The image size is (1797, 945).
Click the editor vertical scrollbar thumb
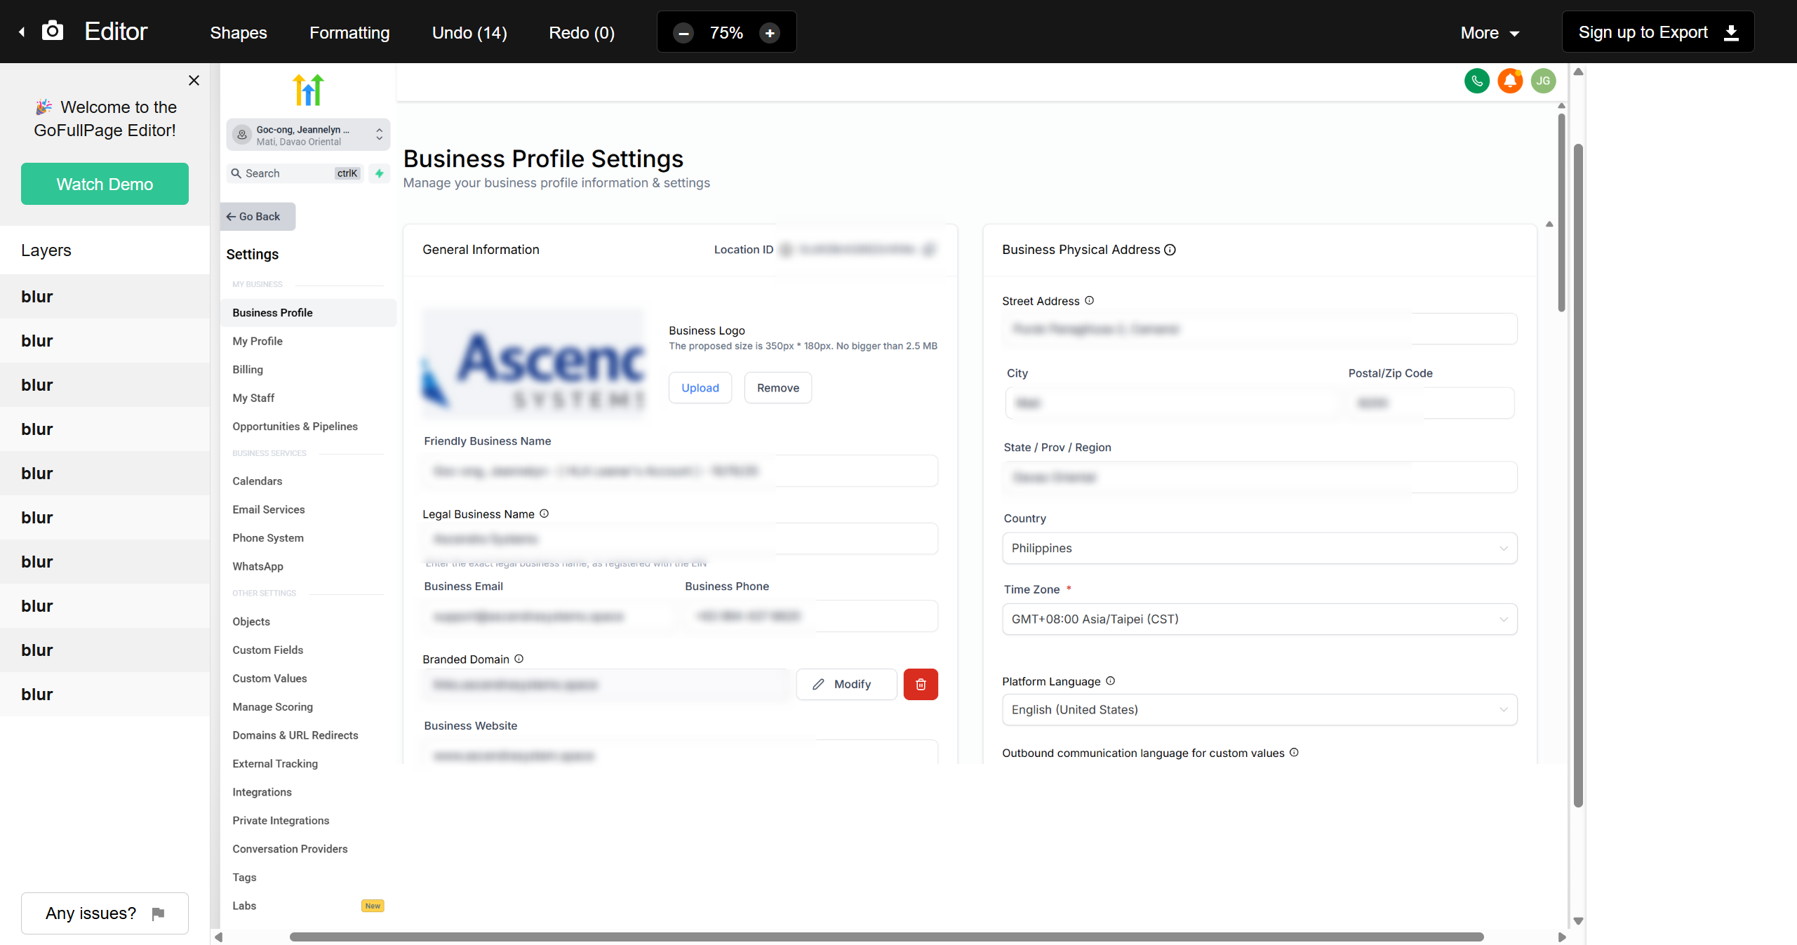click(1578, 475)
